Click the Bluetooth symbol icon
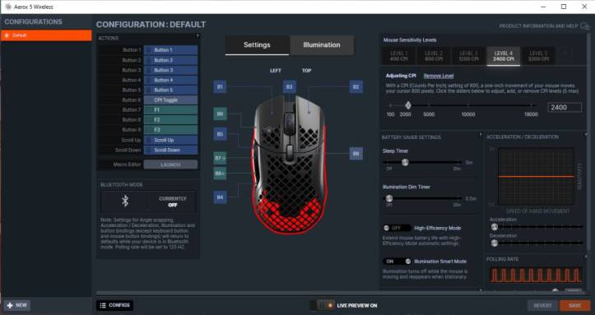Screen dimensions: 595x315 [125, 201]
